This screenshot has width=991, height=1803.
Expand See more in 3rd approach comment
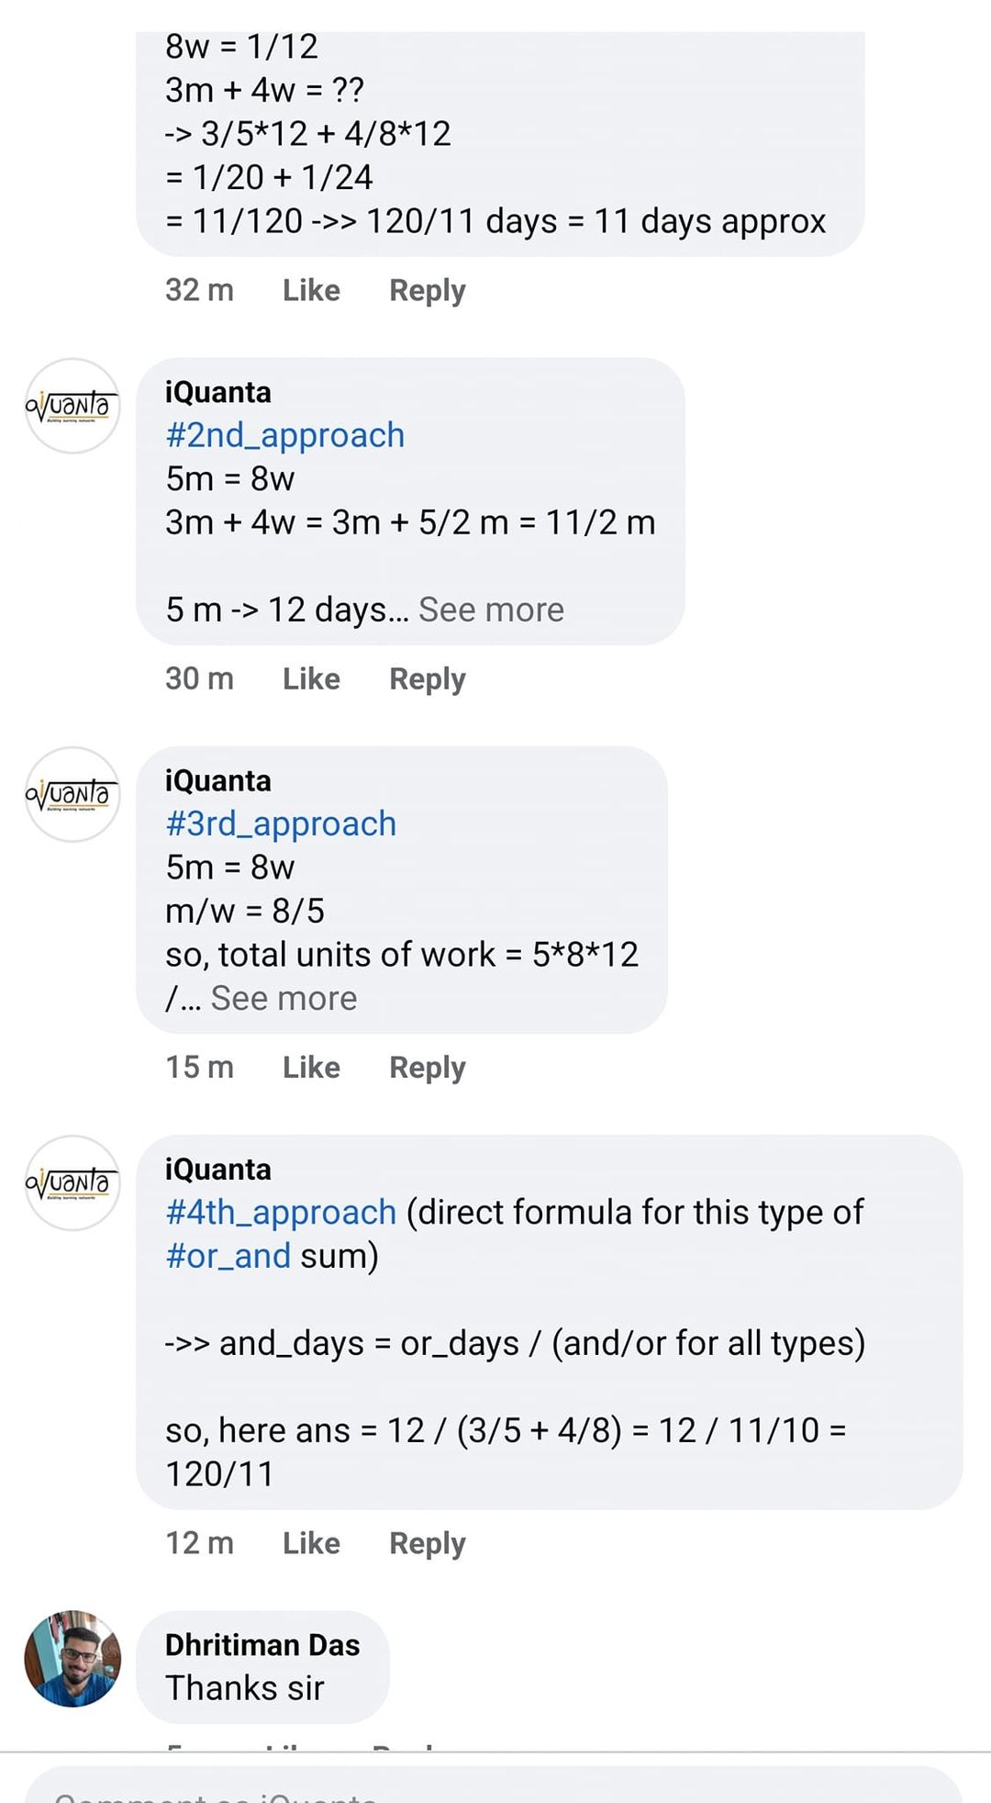(284, 998)
